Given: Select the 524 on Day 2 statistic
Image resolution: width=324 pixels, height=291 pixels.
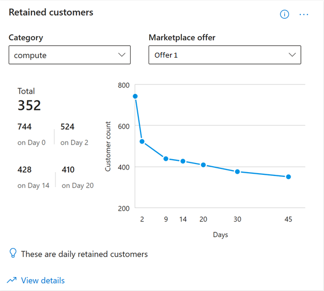Looking at the screenshot, I should click(67, 127).
